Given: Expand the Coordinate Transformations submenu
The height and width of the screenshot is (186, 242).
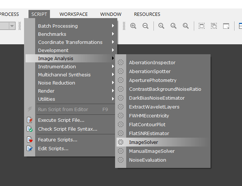Looking at the screenshot, I should tap(70, 42).
